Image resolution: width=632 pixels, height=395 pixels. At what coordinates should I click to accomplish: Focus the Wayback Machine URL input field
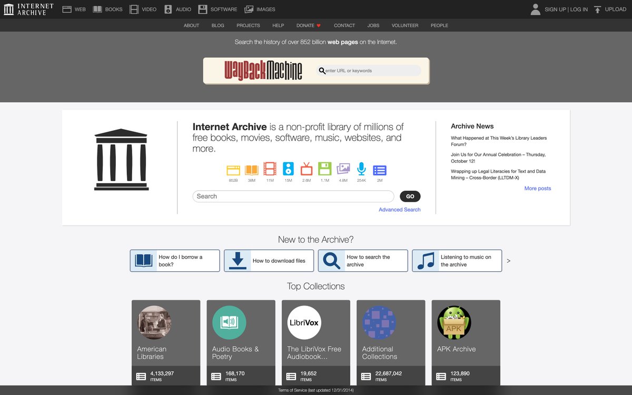click(x=369, y=71)
